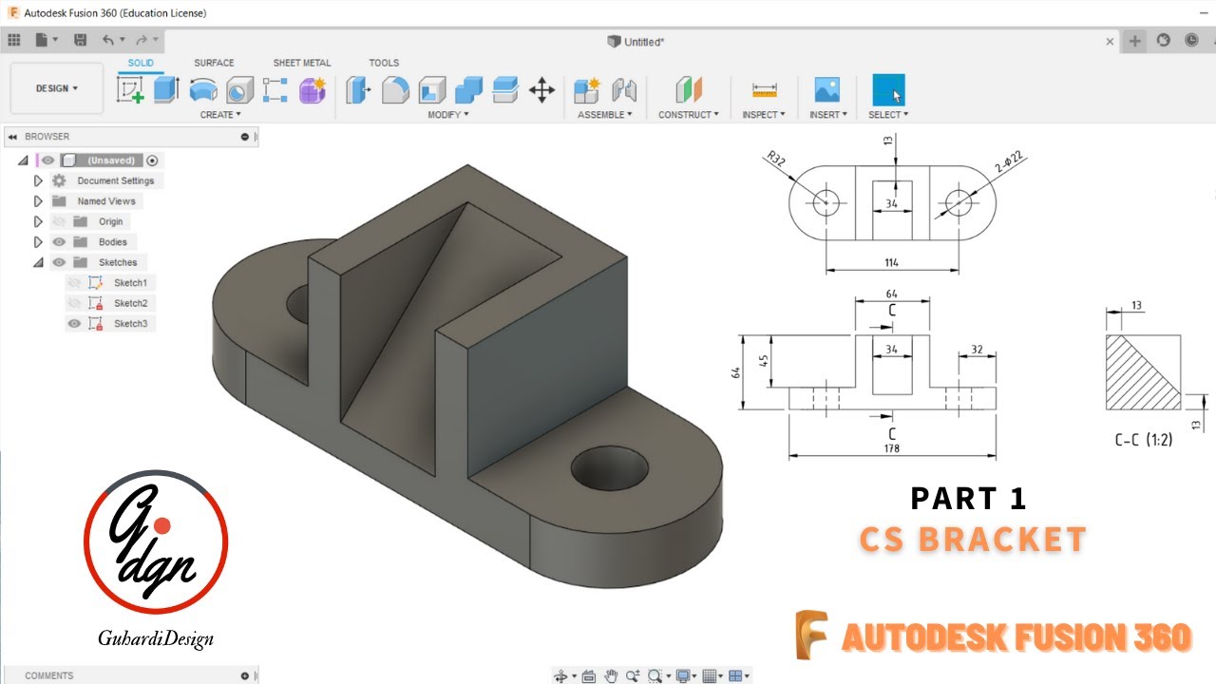Open the SELECT menu dropdown
1216x684 pixels.
pos(888,115)
